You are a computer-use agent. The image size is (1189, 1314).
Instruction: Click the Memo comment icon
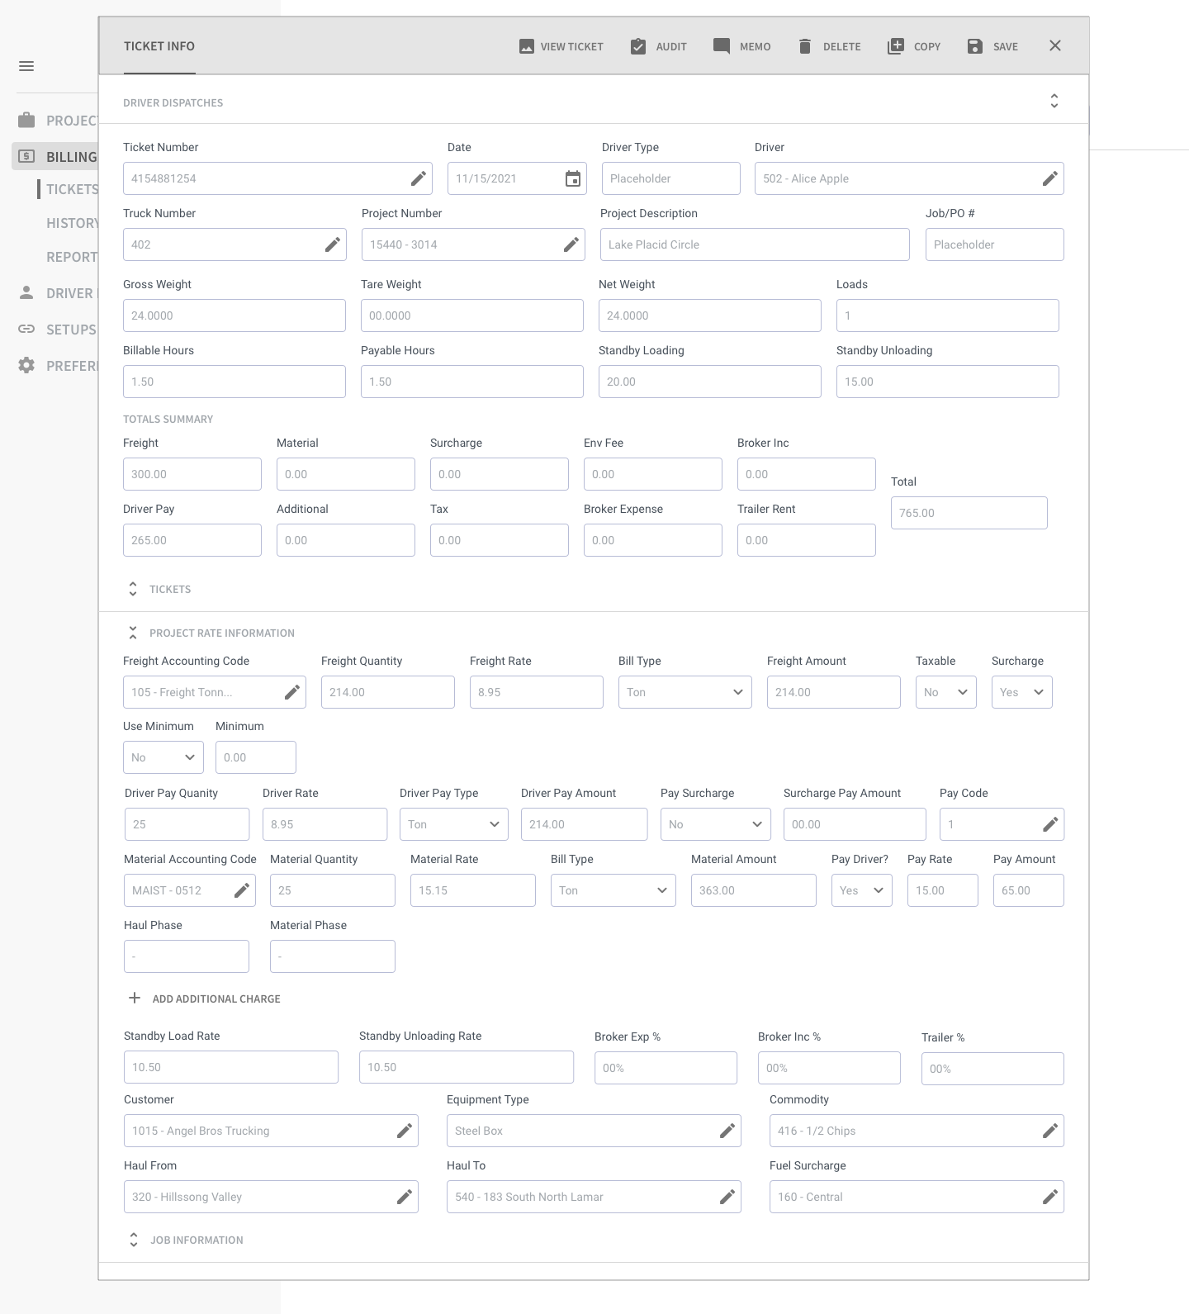pyautogui.click(x=722, y=46)
